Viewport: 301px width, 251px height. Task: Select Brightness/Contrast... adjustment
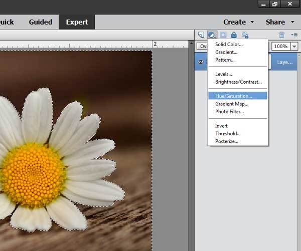(238, 82)
